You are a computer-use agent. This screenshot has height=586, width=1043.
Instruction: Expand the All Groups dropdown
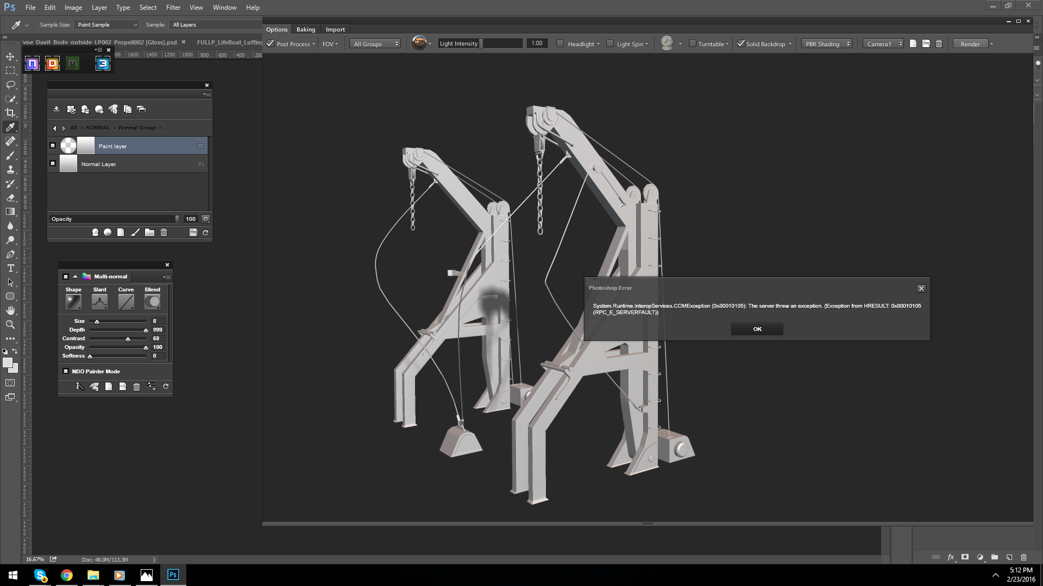376,44
